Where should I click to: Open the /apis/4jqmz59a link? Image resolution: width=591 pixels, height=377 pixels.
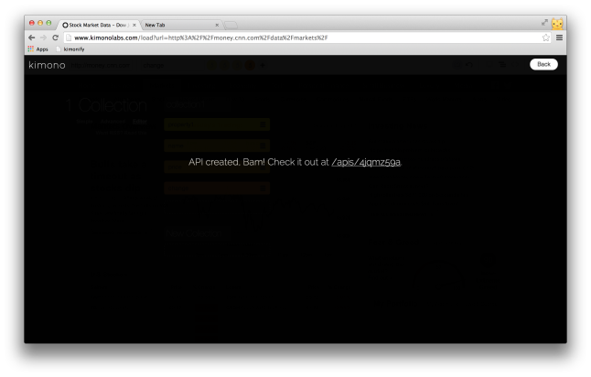coord(365,162)
